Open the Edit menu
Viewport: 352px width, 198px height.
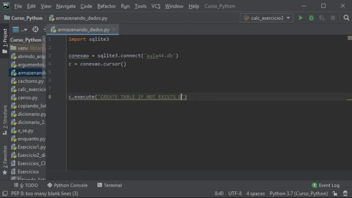[31, 6]
